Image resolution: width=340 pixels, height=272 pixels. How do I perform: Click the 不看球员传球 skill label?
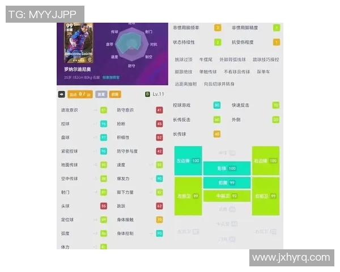click(x=237, y=71)
